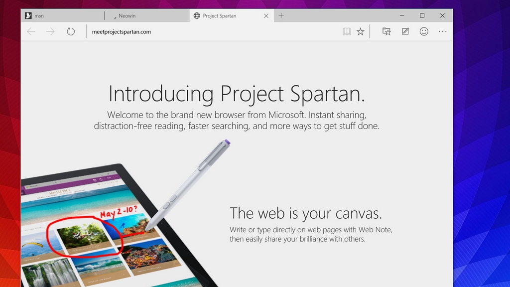Screen dimensions: 510x287
Task: Click the forward navigation arrow
Action: 50,31
